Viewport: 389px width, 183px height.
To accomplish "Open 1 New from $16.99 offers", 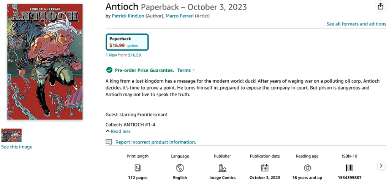I will [x=123, y=55].
